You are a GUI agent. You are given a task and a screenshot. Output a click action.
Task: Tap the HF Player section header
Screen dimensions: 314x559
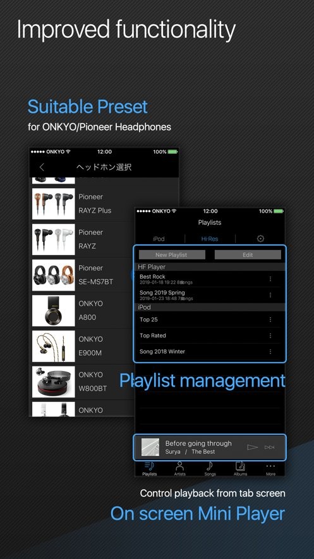210,267
